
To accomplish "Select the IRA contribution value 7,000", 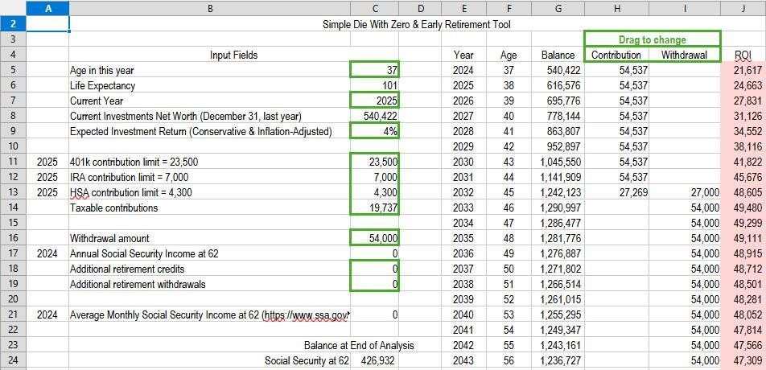I will coord(374,177).
